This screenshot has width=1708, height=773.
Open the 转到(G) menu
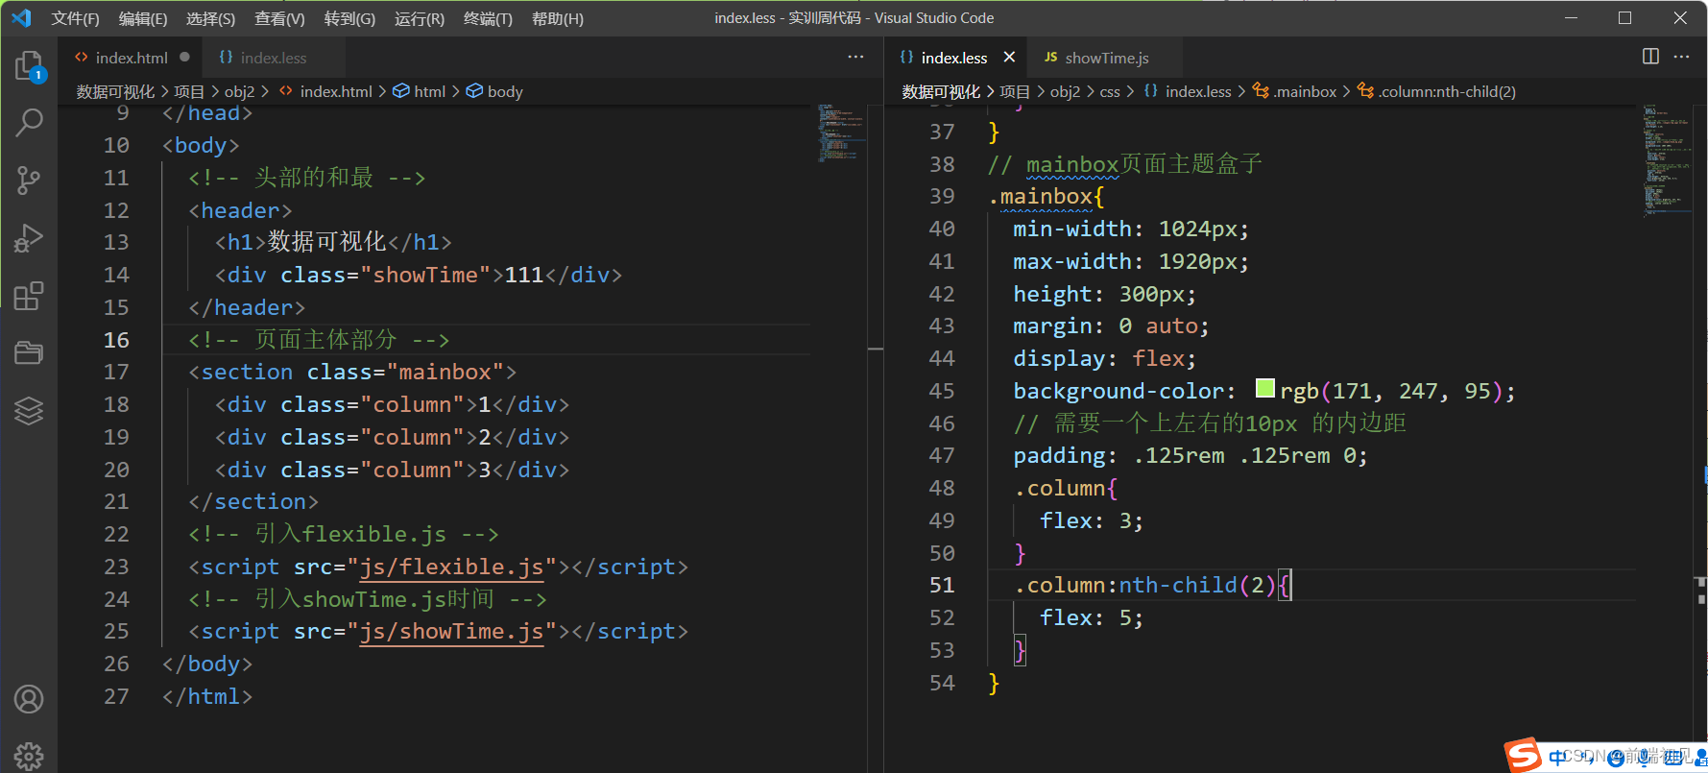tap(349, 18)
